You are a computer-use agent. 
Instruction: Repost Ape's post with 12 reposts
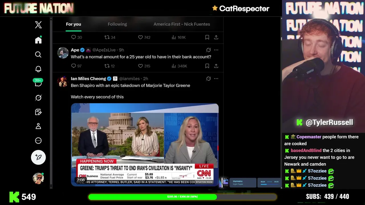(x=109, y=66)
